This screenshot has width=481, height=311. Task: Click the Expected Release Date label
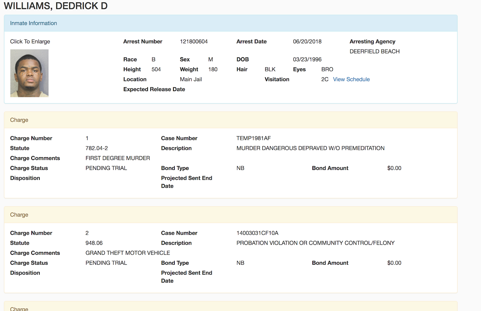pos(154,89)
